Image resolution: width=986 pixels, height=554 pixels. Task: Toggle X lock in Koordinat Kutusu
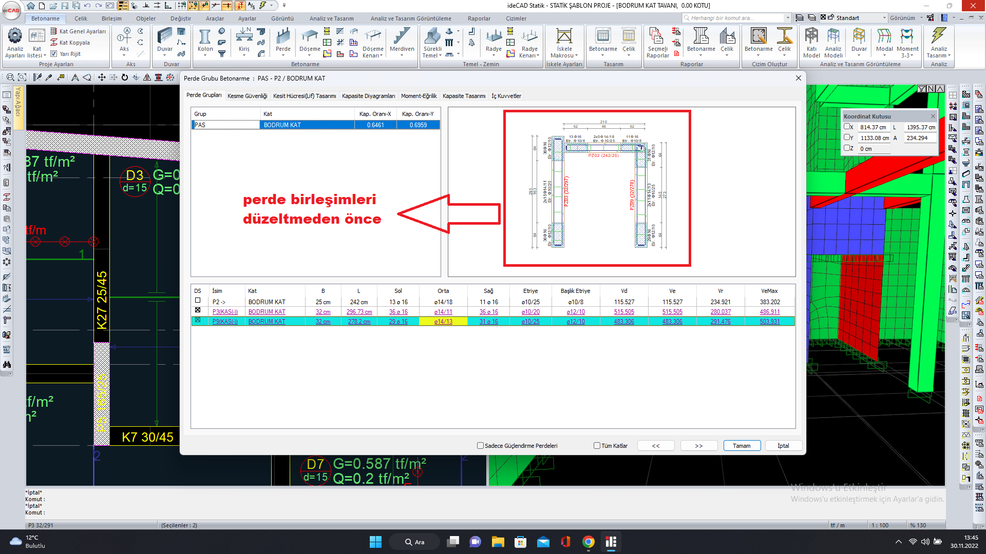(x=846, y=126)
